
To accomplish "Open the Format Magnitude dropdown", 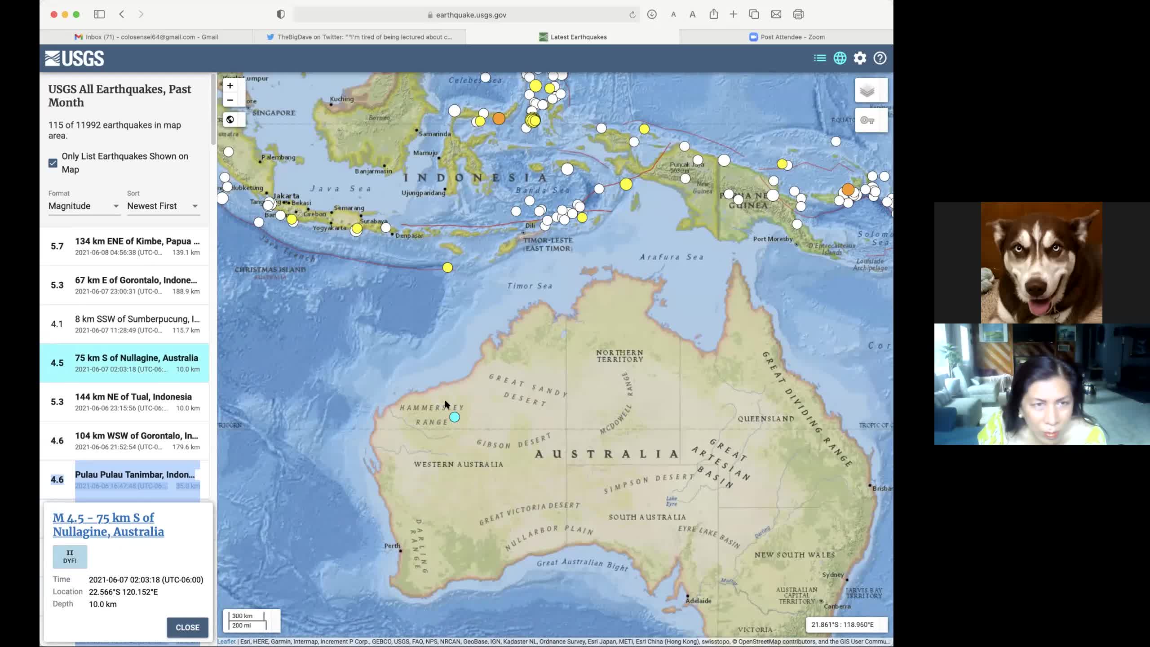I will tap(84, 206).
